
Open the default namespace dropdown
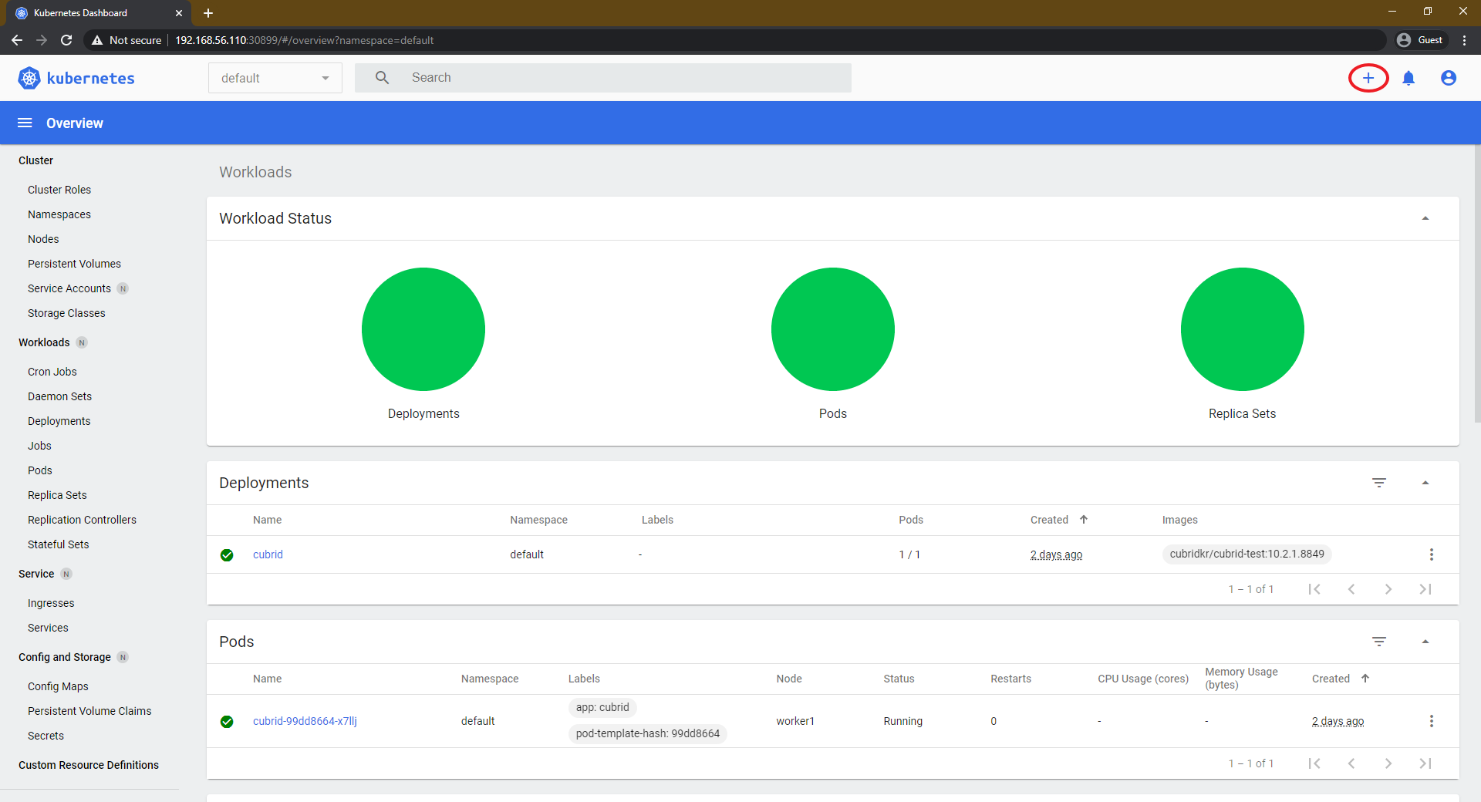[x=275, y=78]
